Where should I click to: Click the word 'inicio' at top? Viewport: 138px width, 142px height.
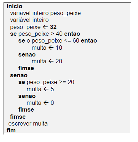[15, 6]
